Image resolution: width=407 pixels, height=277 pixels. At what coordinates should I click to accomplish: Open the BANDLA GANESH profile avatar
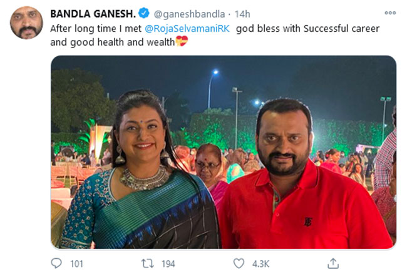[26, 23]
